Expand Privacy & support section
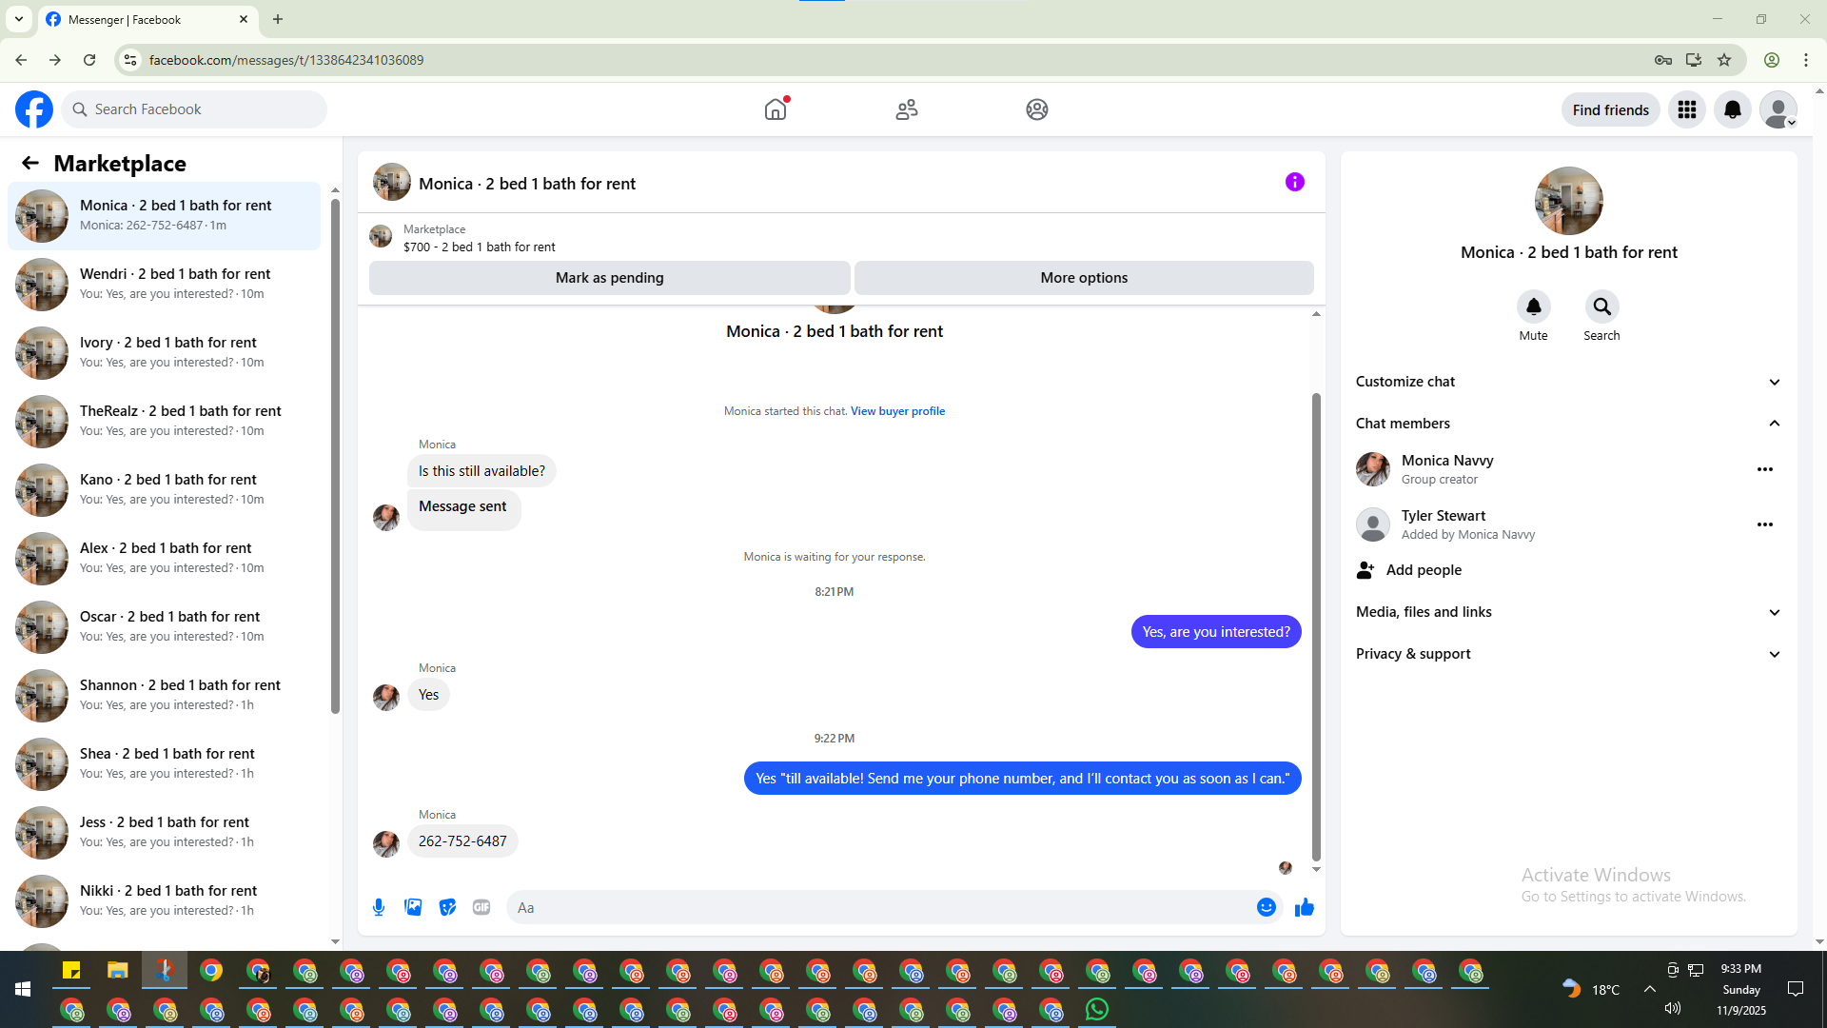 [x=1568, y=654]
